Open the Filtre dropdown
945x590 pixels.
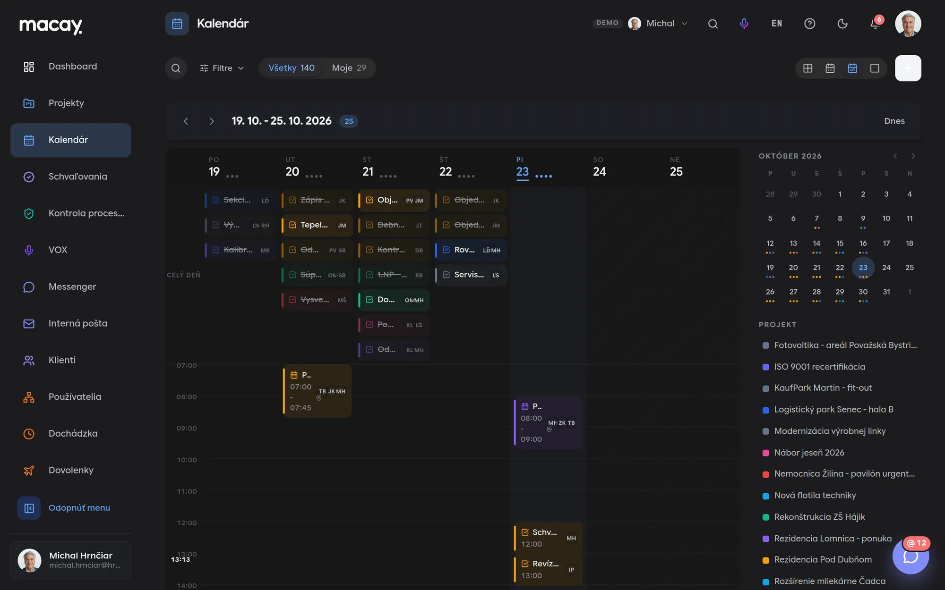[222, 68]
